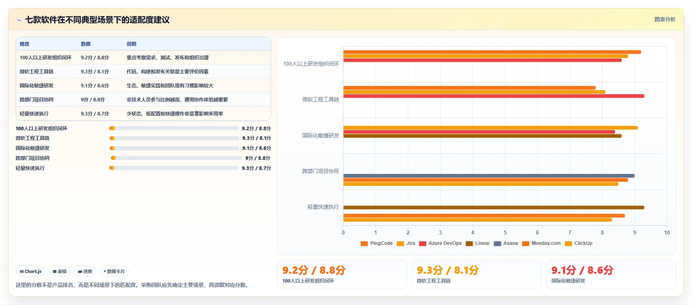This screenshot has height=305, width=692.
Task: Click the 维度 column header
Action: [x=24, y=44]
